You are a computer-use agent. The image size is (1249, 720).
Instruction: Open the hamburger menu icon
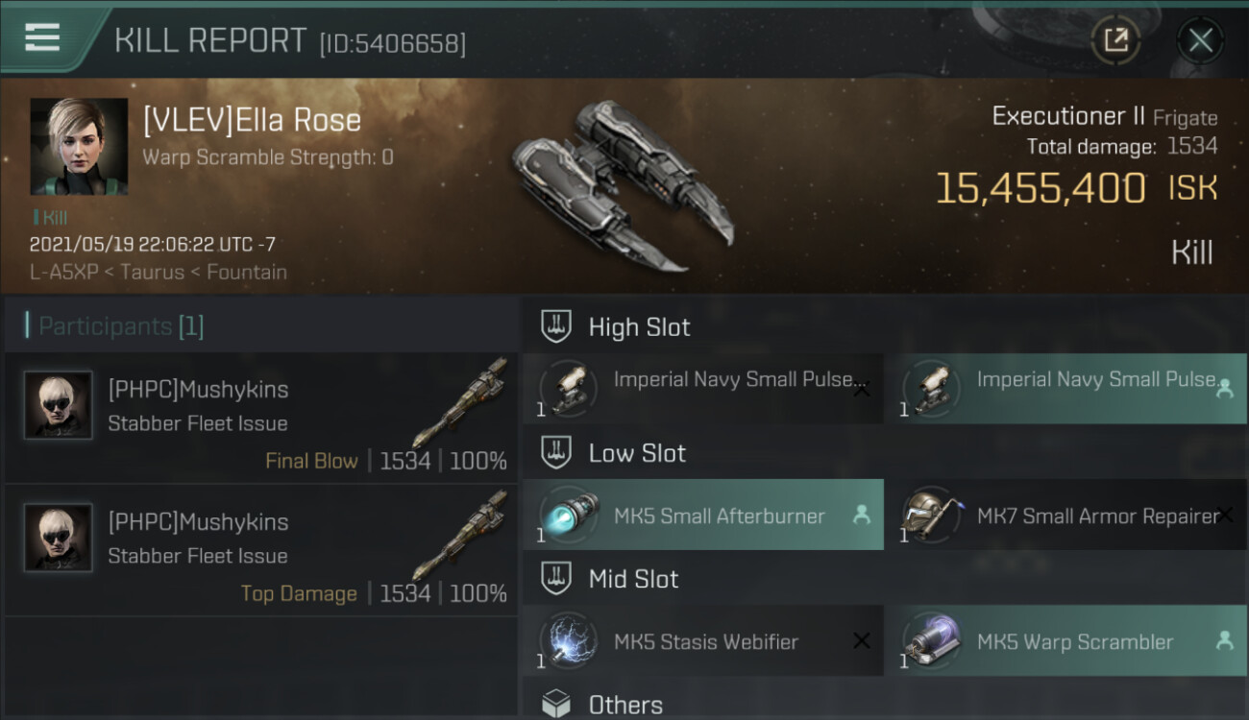42,37
